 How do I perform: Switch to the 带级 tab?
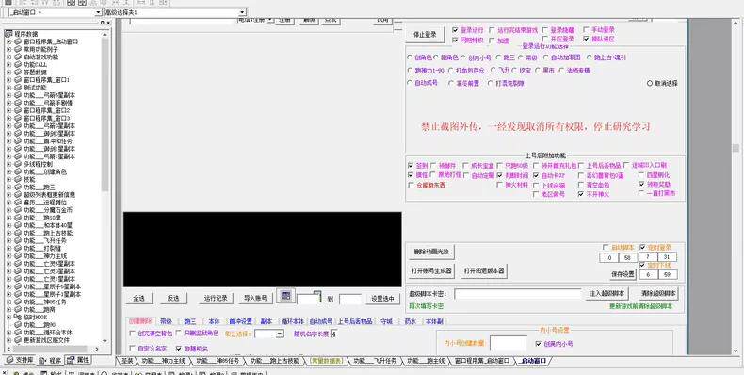point(166,321)
